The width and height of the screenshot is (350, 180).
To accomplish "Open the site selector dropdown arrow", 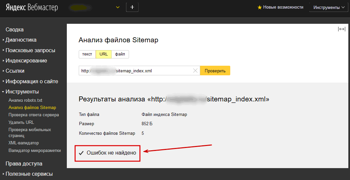I will click(x=118, y=7).
